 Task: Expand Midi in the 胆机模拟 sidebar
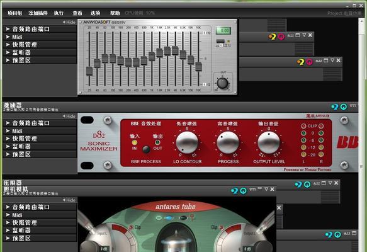(x=40, y=215)
